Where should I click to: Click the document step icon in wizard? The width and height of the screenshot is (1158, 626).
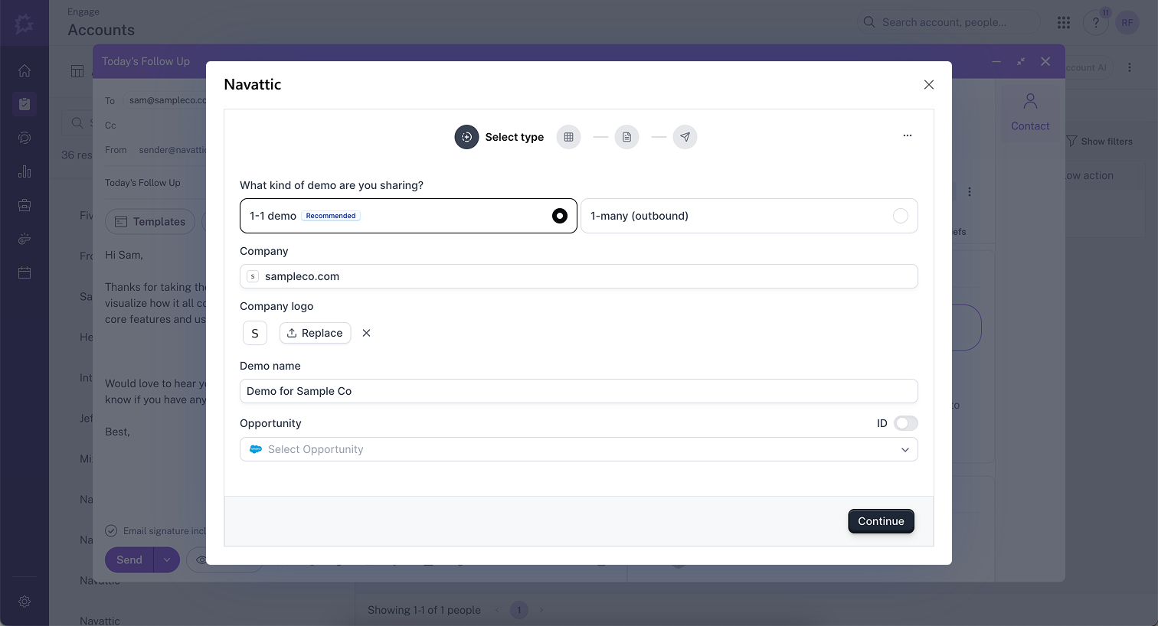tap(626, 137)
